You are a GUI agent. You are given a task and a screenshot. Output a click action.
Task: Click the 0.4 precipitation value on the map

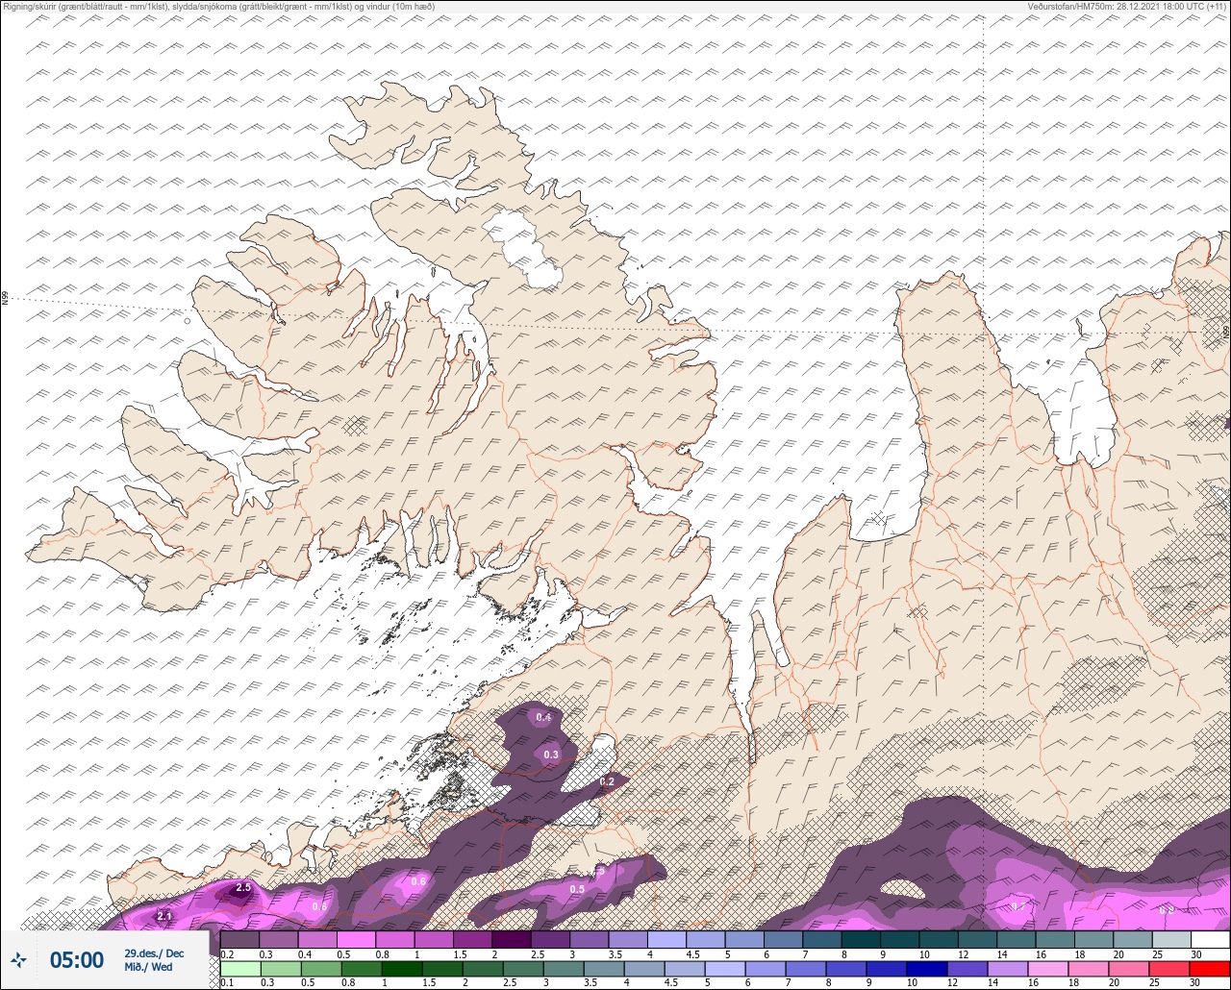coord(543,717)
